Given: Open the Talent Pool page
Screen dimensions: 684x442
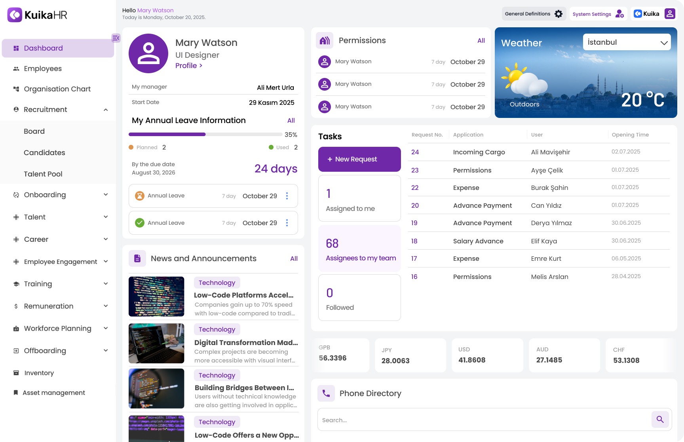Looking at the screenshot, I should pyautogui.click(x=43, y=174).
